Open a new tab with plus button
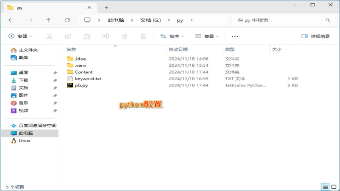The image size is (340, 191). pyautogui.click(x=106, y=8)
